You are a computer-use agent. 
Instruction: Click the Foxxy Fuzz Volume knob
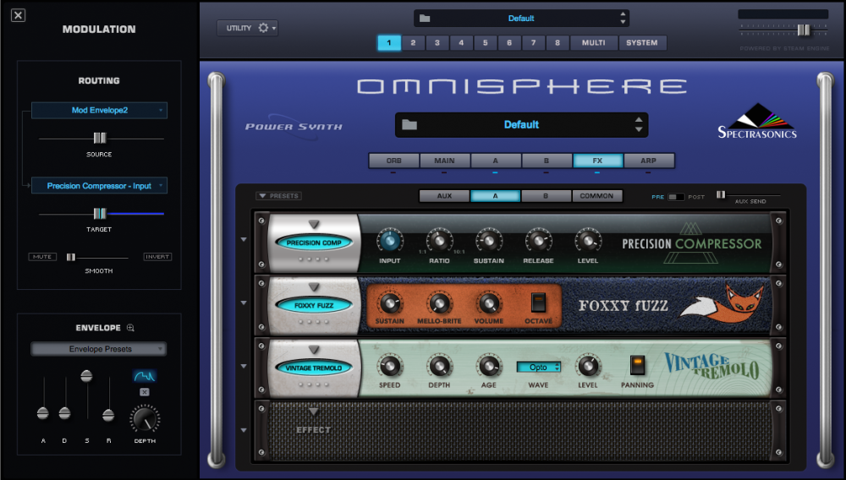coord(489,304)
